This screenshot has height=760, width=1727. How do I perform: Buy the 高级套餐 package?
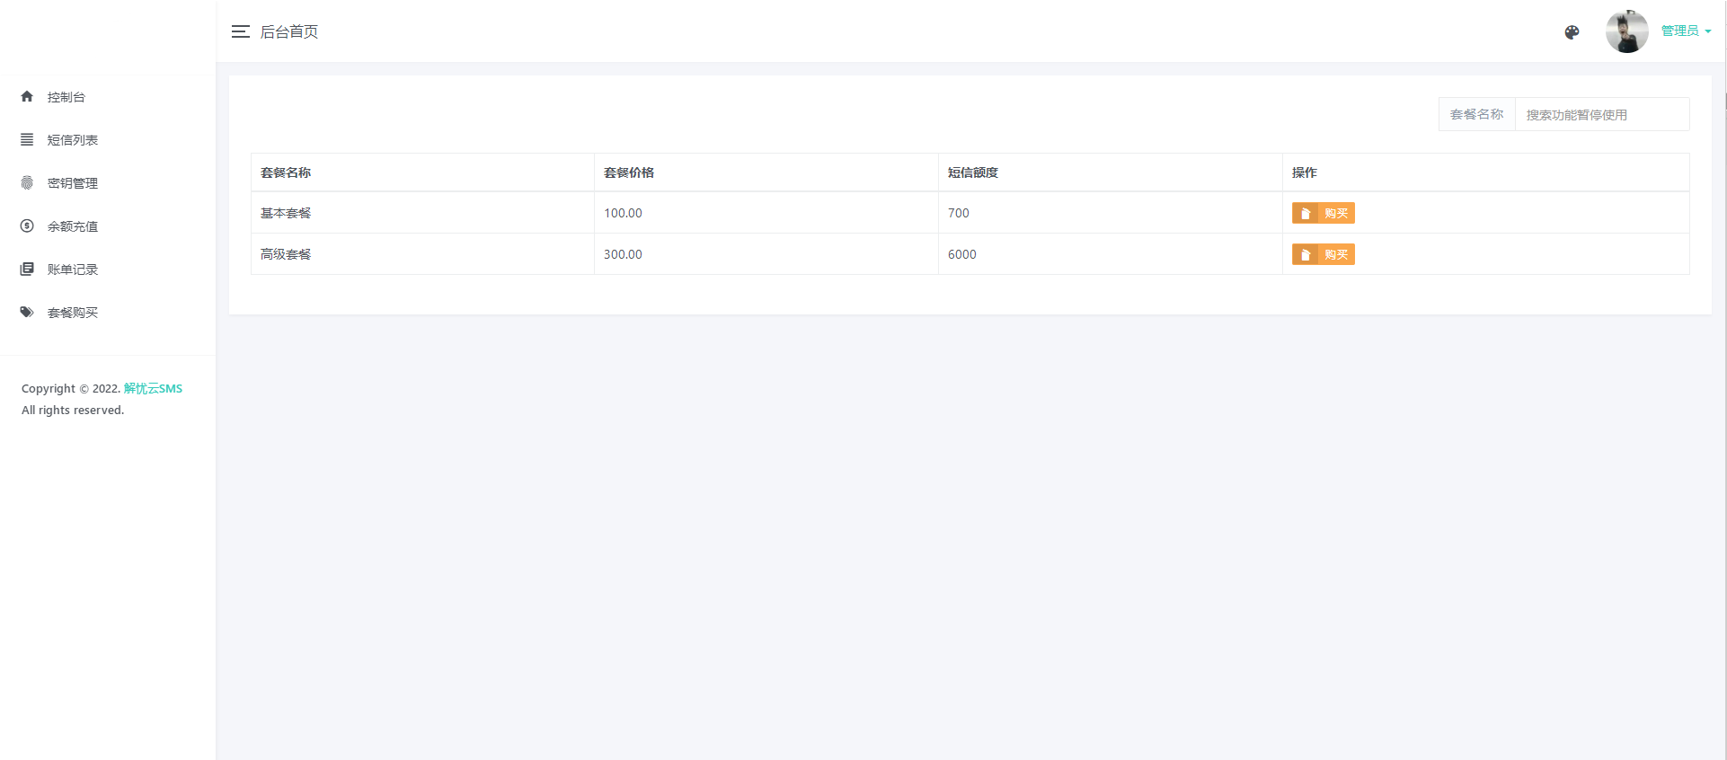click(x=1323, y=254)
